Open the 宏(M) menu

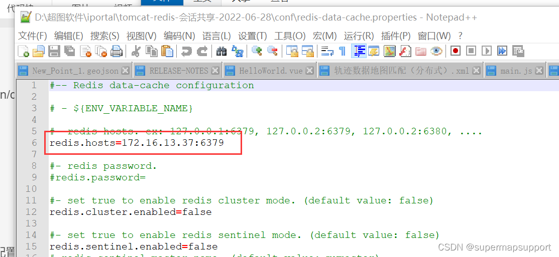click(325, 36)
